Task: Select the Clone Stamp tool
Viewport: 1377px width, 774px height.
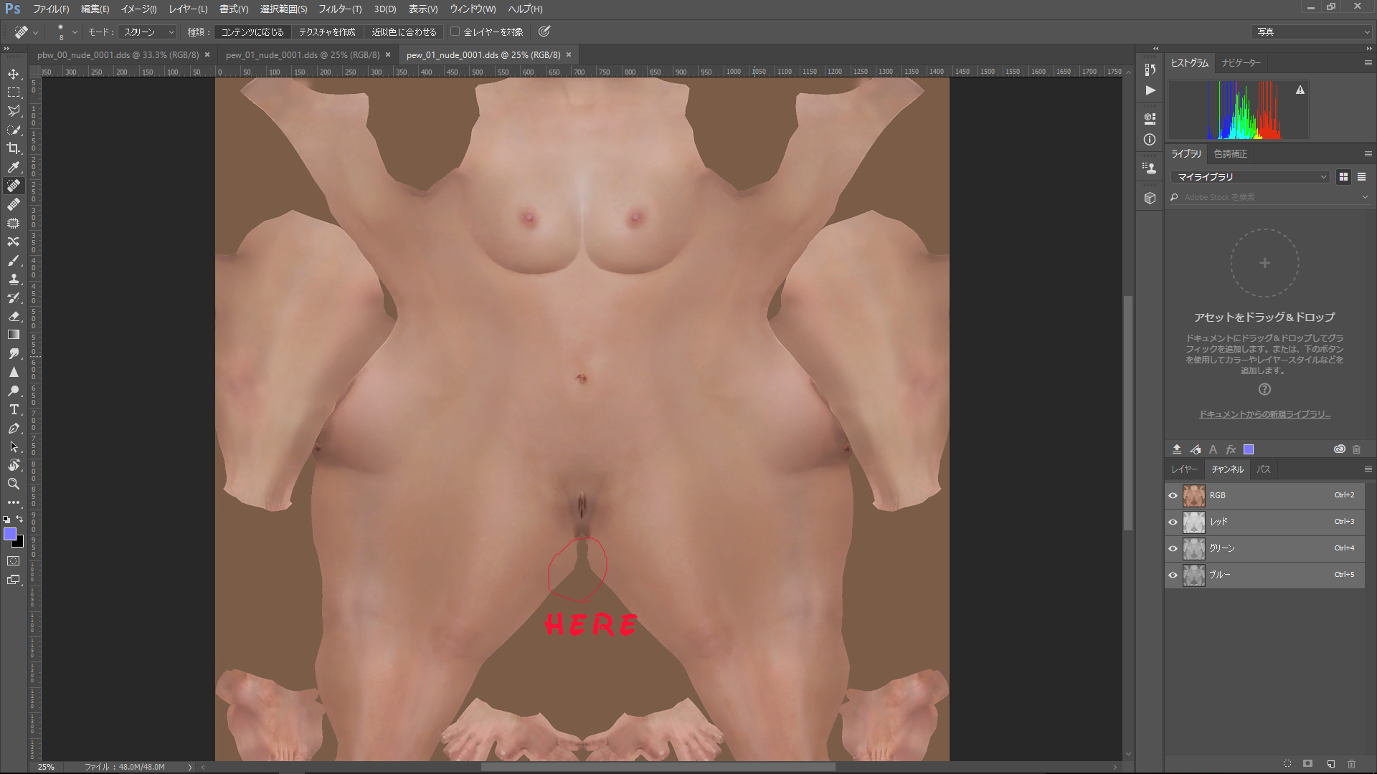Action: click(x=14, y=279)
